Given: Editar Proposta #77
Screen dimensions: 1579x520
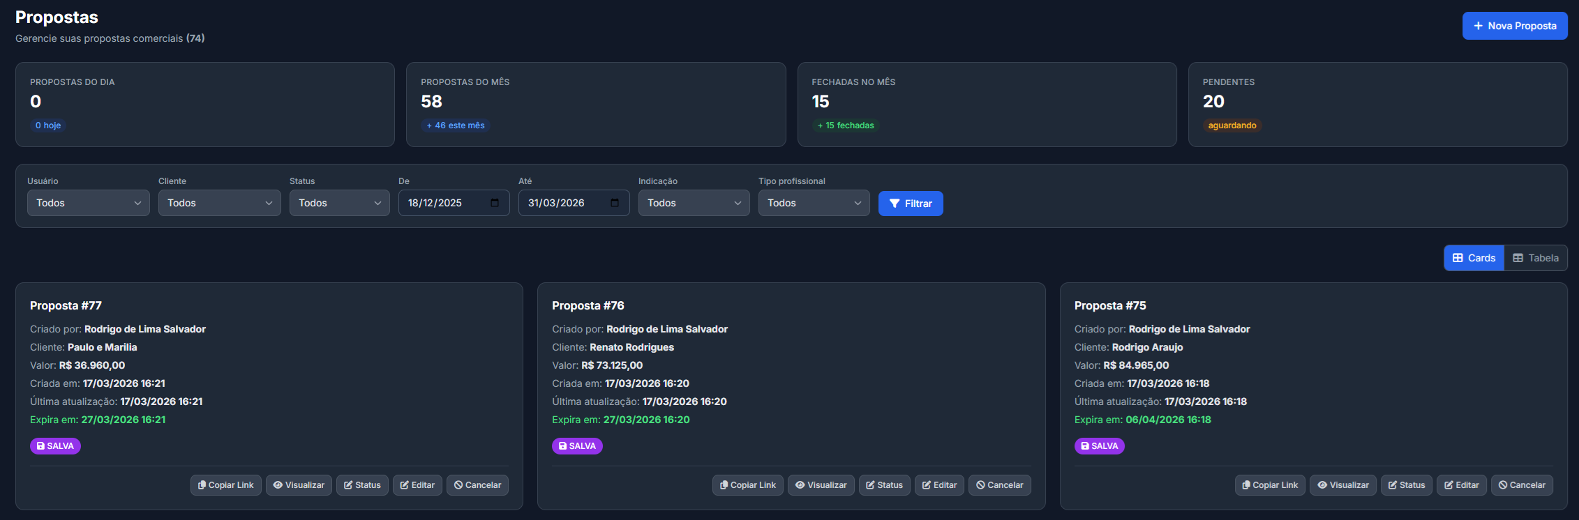Looking at the screenshot, I should click(417, 485).
